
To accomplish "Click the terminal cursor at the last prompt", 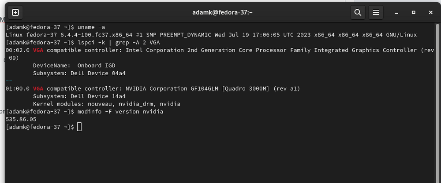I will point(79,127).
